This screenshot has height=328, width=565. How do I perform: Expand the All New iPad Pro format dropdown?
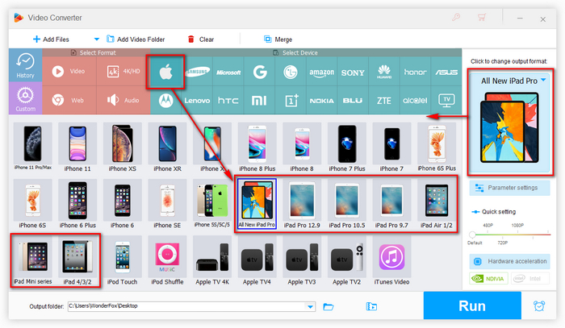coord(543,81)
